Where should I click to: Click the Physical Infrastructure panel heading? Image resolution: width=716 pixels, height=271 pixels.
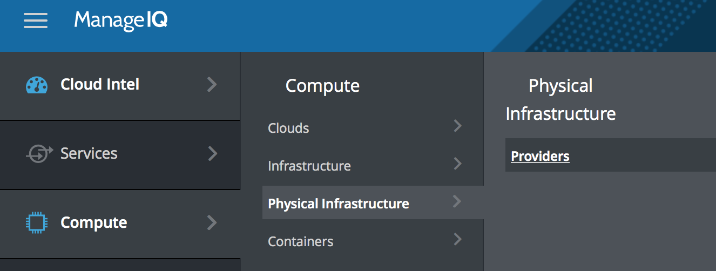click(x=560, y=100)
